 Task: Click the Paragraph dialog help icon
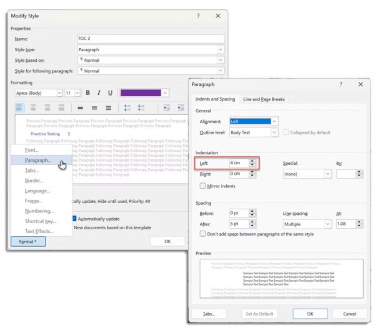click(341, 84)
